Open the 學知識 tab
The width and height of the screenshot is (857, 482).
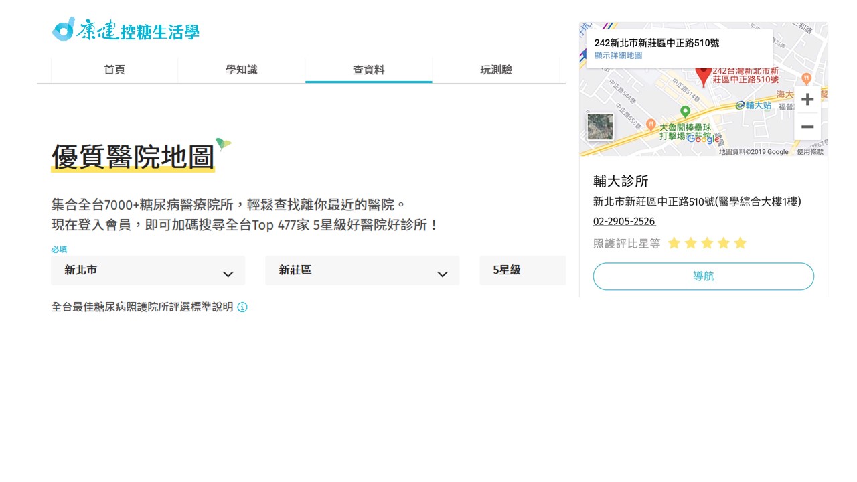[242, 70]
